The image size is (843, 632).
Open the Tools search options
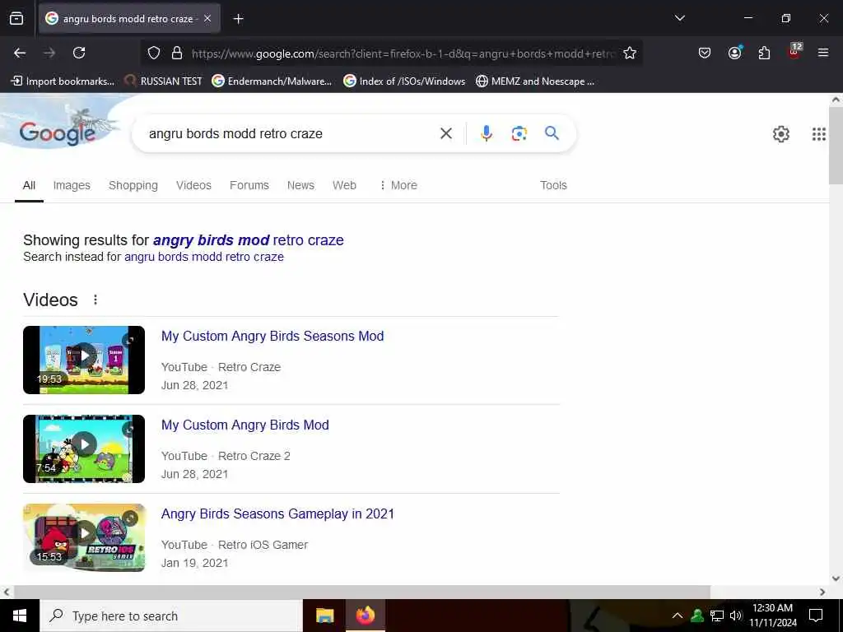pos(553,185)
